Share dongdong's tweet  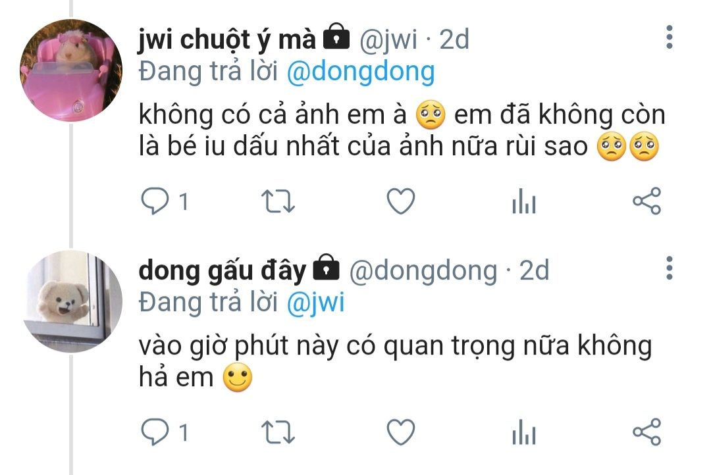pyautogui.click(x=647, y=432)
